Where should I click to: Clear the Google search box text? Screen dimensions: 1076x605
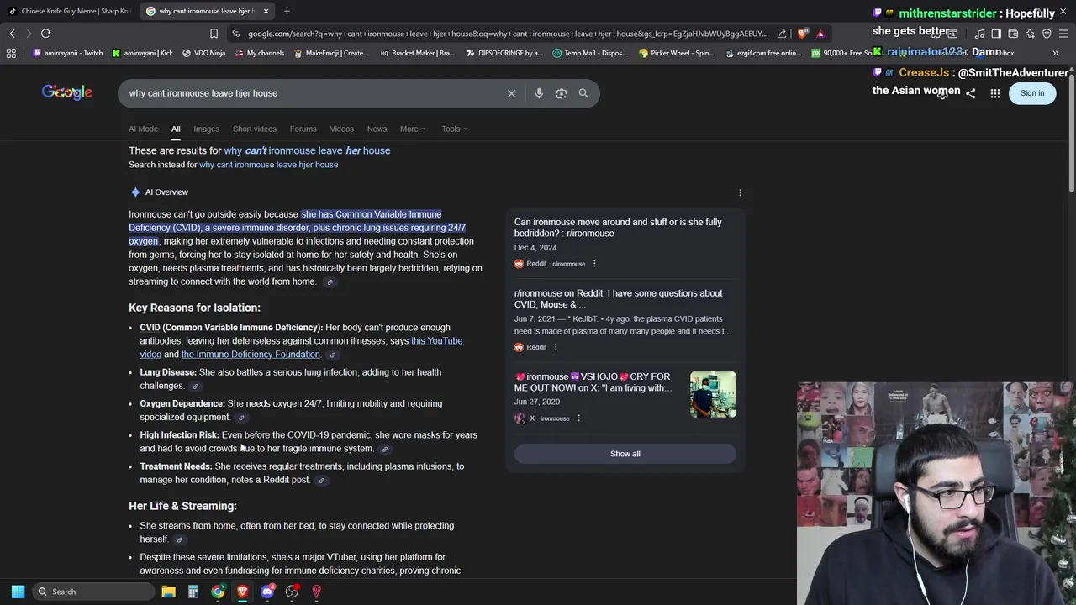(511, 93)
